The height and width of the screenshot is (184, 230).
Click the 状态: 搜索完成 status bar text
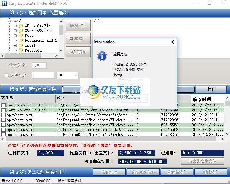70,181
